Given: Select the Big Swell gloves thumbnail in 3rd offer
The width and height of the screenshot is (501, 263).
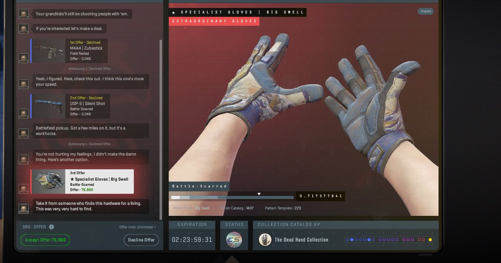Looking at the screenshot, I should point(48,181).
